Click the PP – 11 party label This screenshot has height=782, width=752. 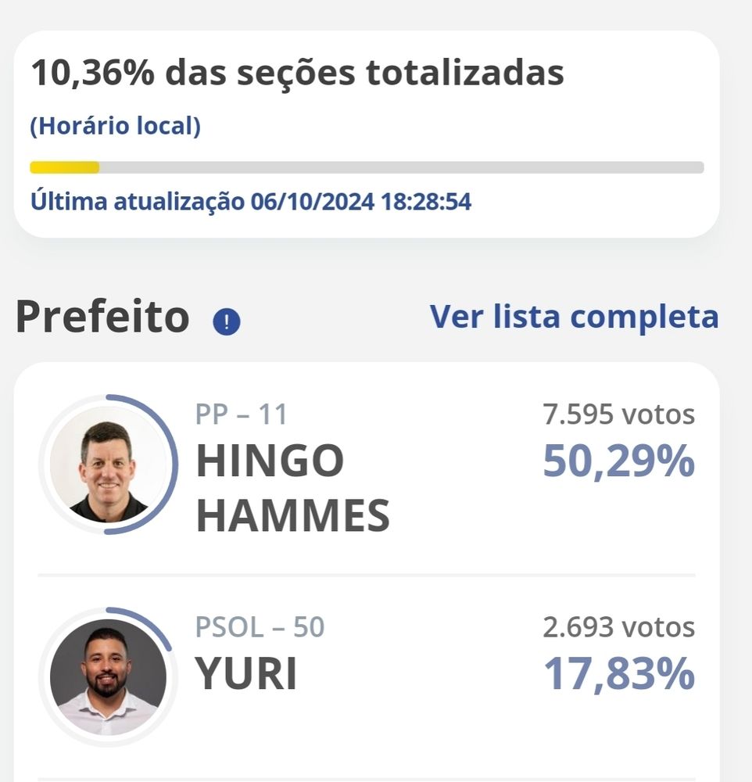click(x=242, y=414)
